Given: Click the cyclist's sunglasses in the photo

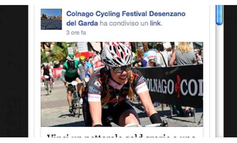Looking at the screenshot, I should tap(122, 69).
